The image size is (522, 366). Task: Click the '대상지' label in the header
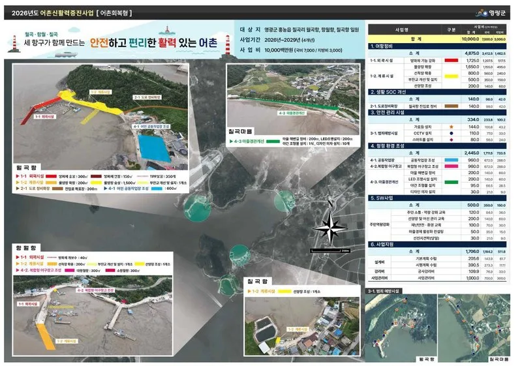pos(250,29)
